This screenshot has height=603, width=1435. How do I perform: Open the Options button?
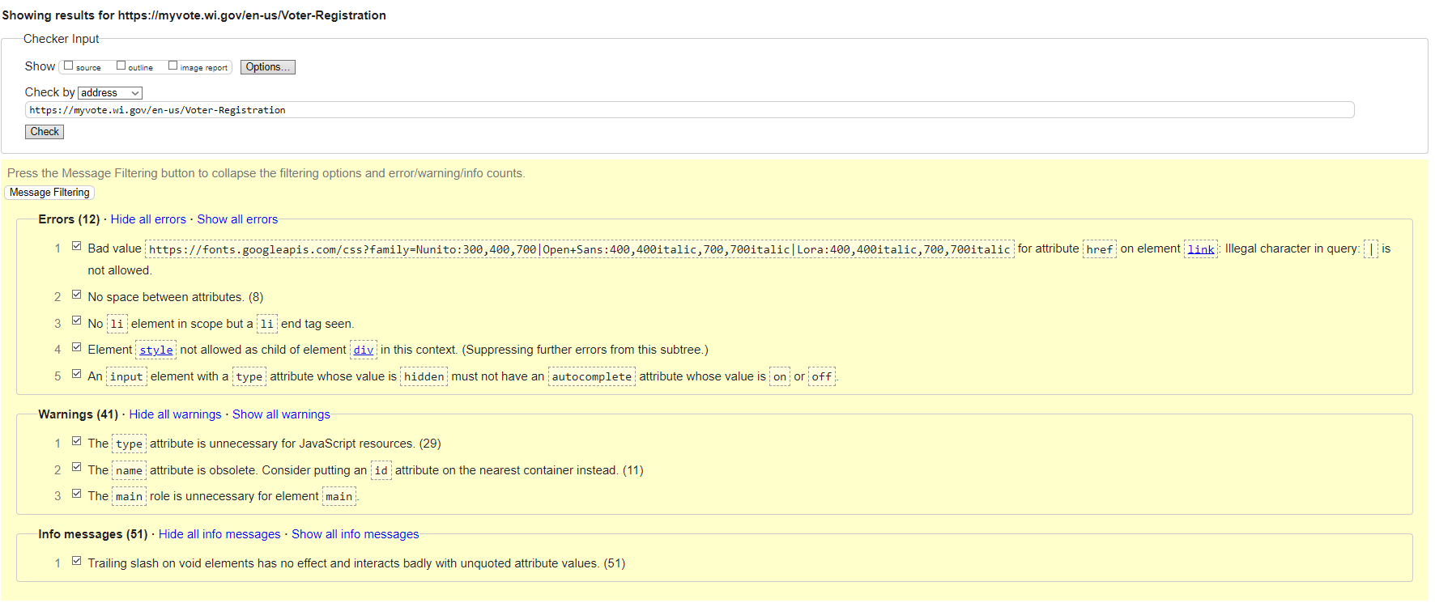pyautogui.click(x=268, y=67)
